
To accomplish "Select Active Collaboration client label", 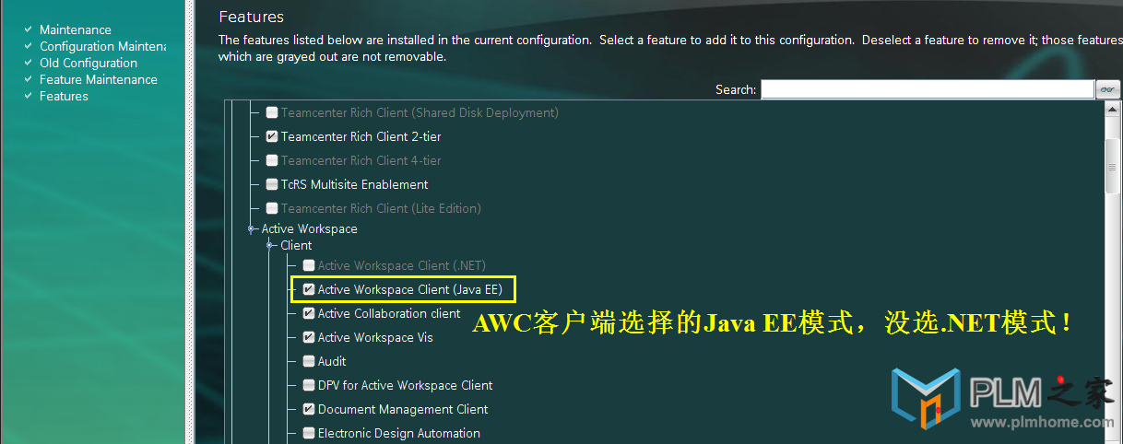I will tap(389, 313).
